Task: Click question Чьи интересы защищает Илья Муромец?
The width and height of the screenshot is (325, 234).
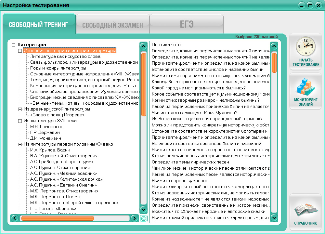Action: 194,112
